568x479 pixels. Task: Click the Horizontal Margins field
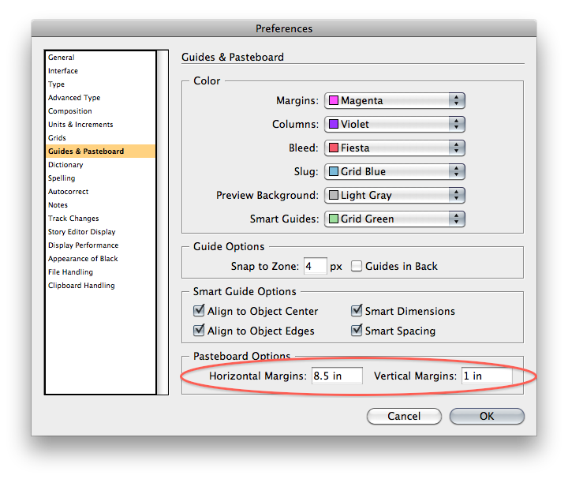point(337,376)
